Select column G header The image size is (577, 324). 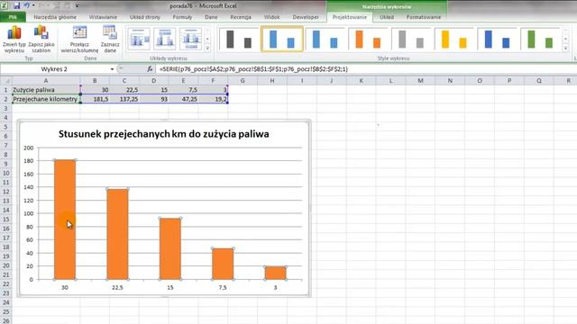(243, 80)
